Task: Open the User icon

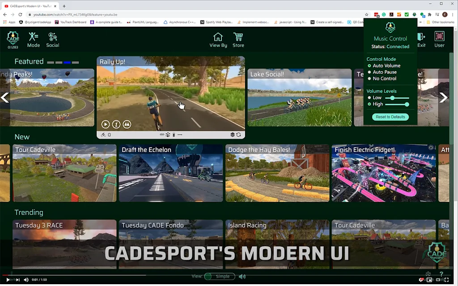Action: click(x=439, y=40)
